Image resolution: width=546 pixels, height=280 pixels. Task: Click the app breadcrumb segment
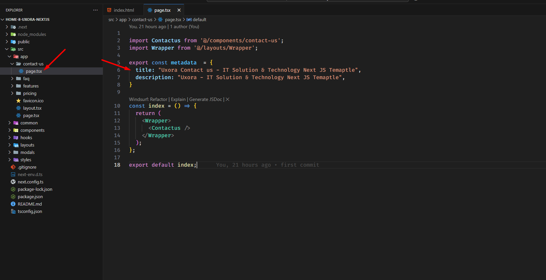123,19
